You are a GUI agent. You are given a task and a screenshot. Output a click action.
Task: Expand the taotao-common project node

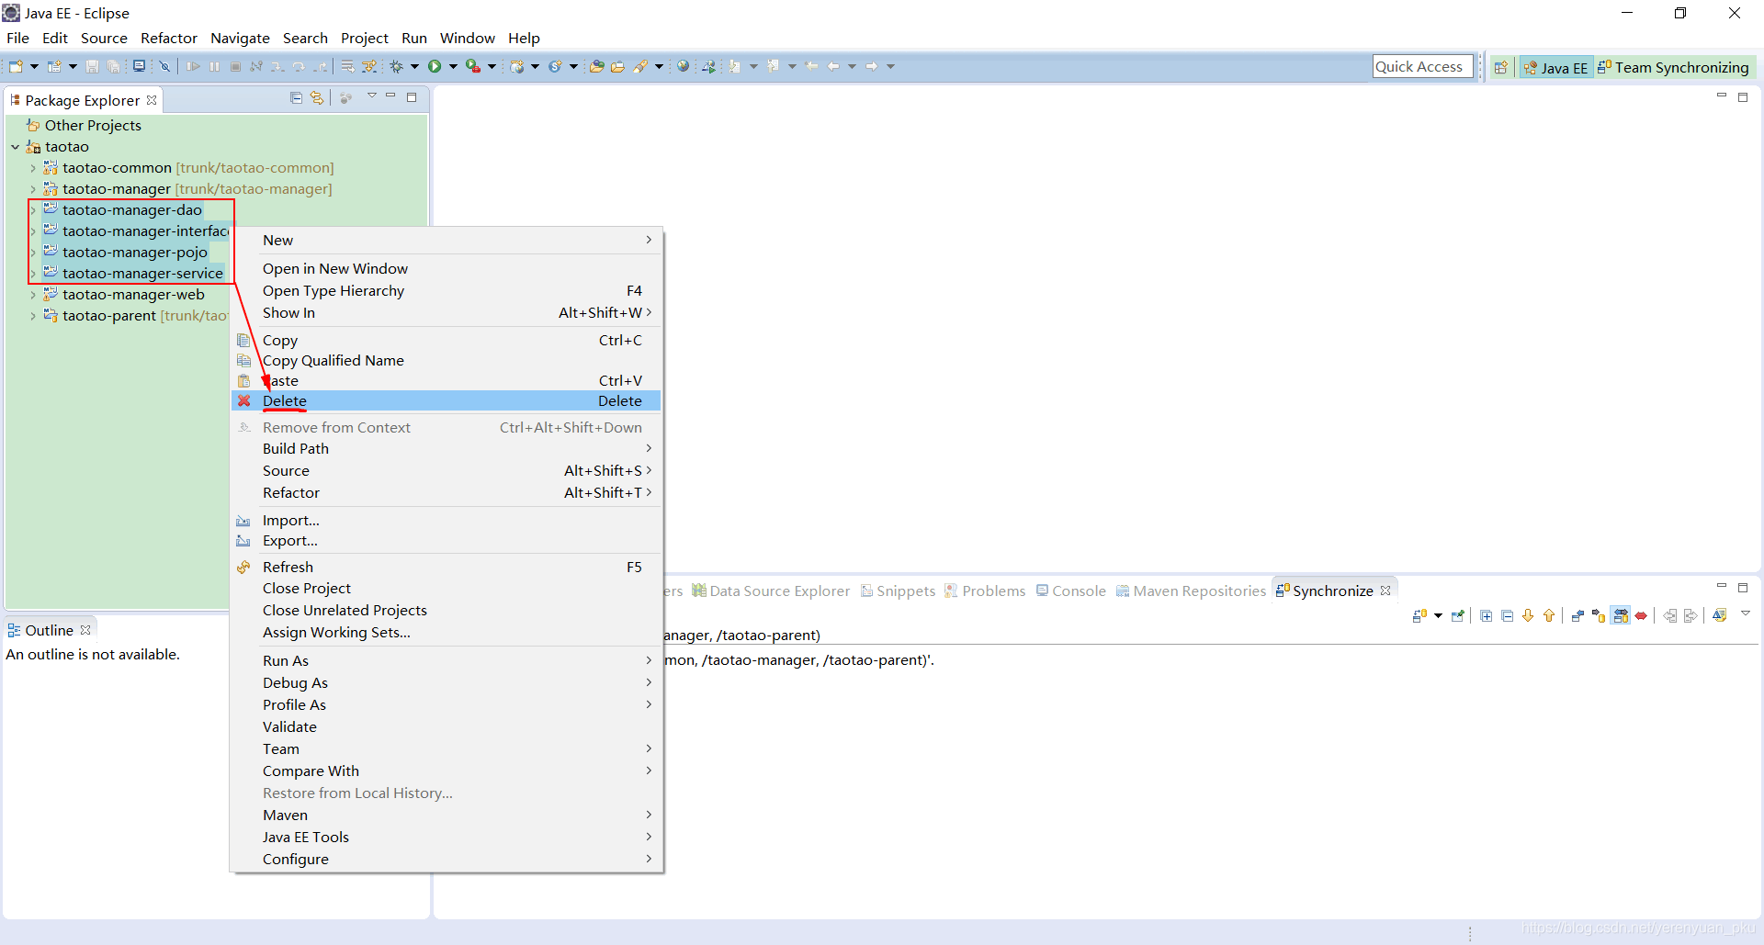pyautogui.click(x=33, y=168)
